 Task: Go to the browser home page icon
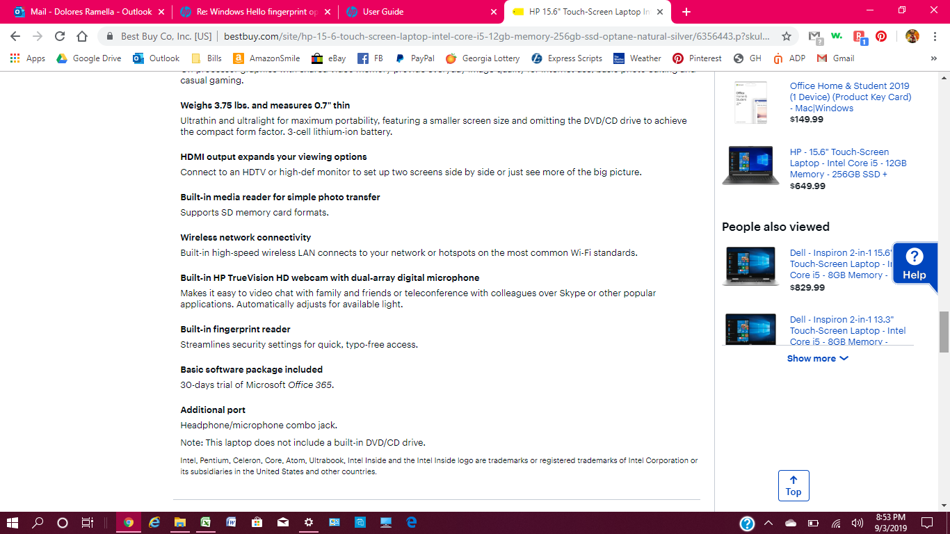click(x=82, y=36)
